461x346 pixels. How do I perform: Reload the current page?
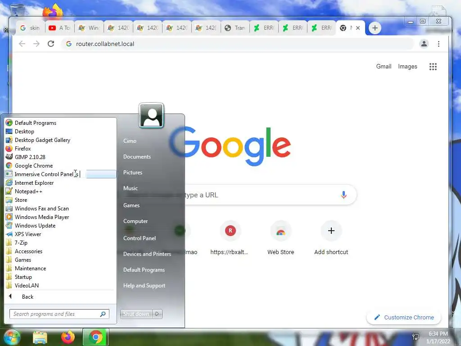51,44
